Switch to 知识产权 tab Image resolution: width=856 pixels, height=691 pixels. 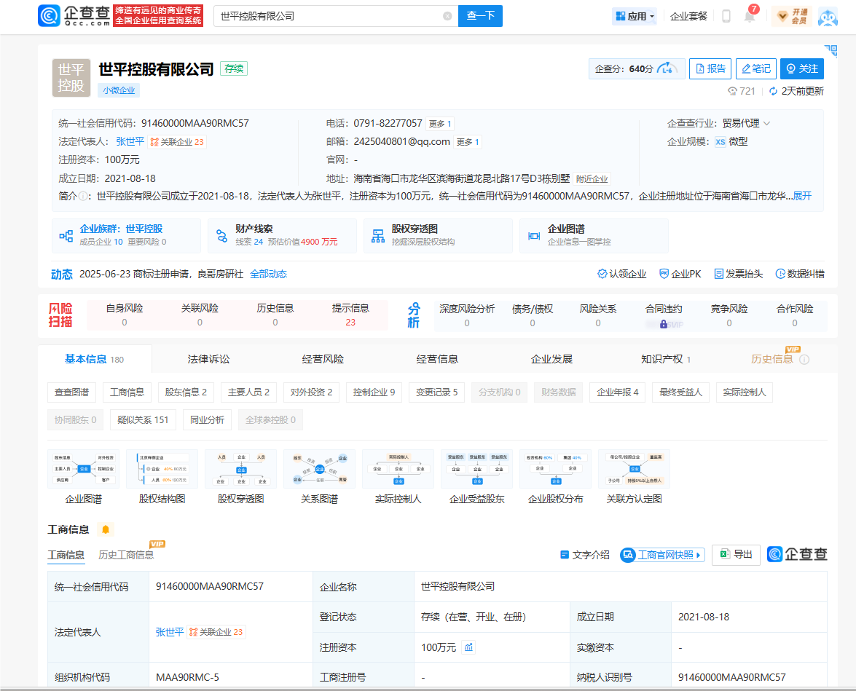coord(665,359)
